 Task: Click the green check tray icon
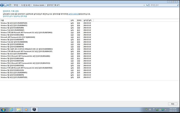point(157,110)
